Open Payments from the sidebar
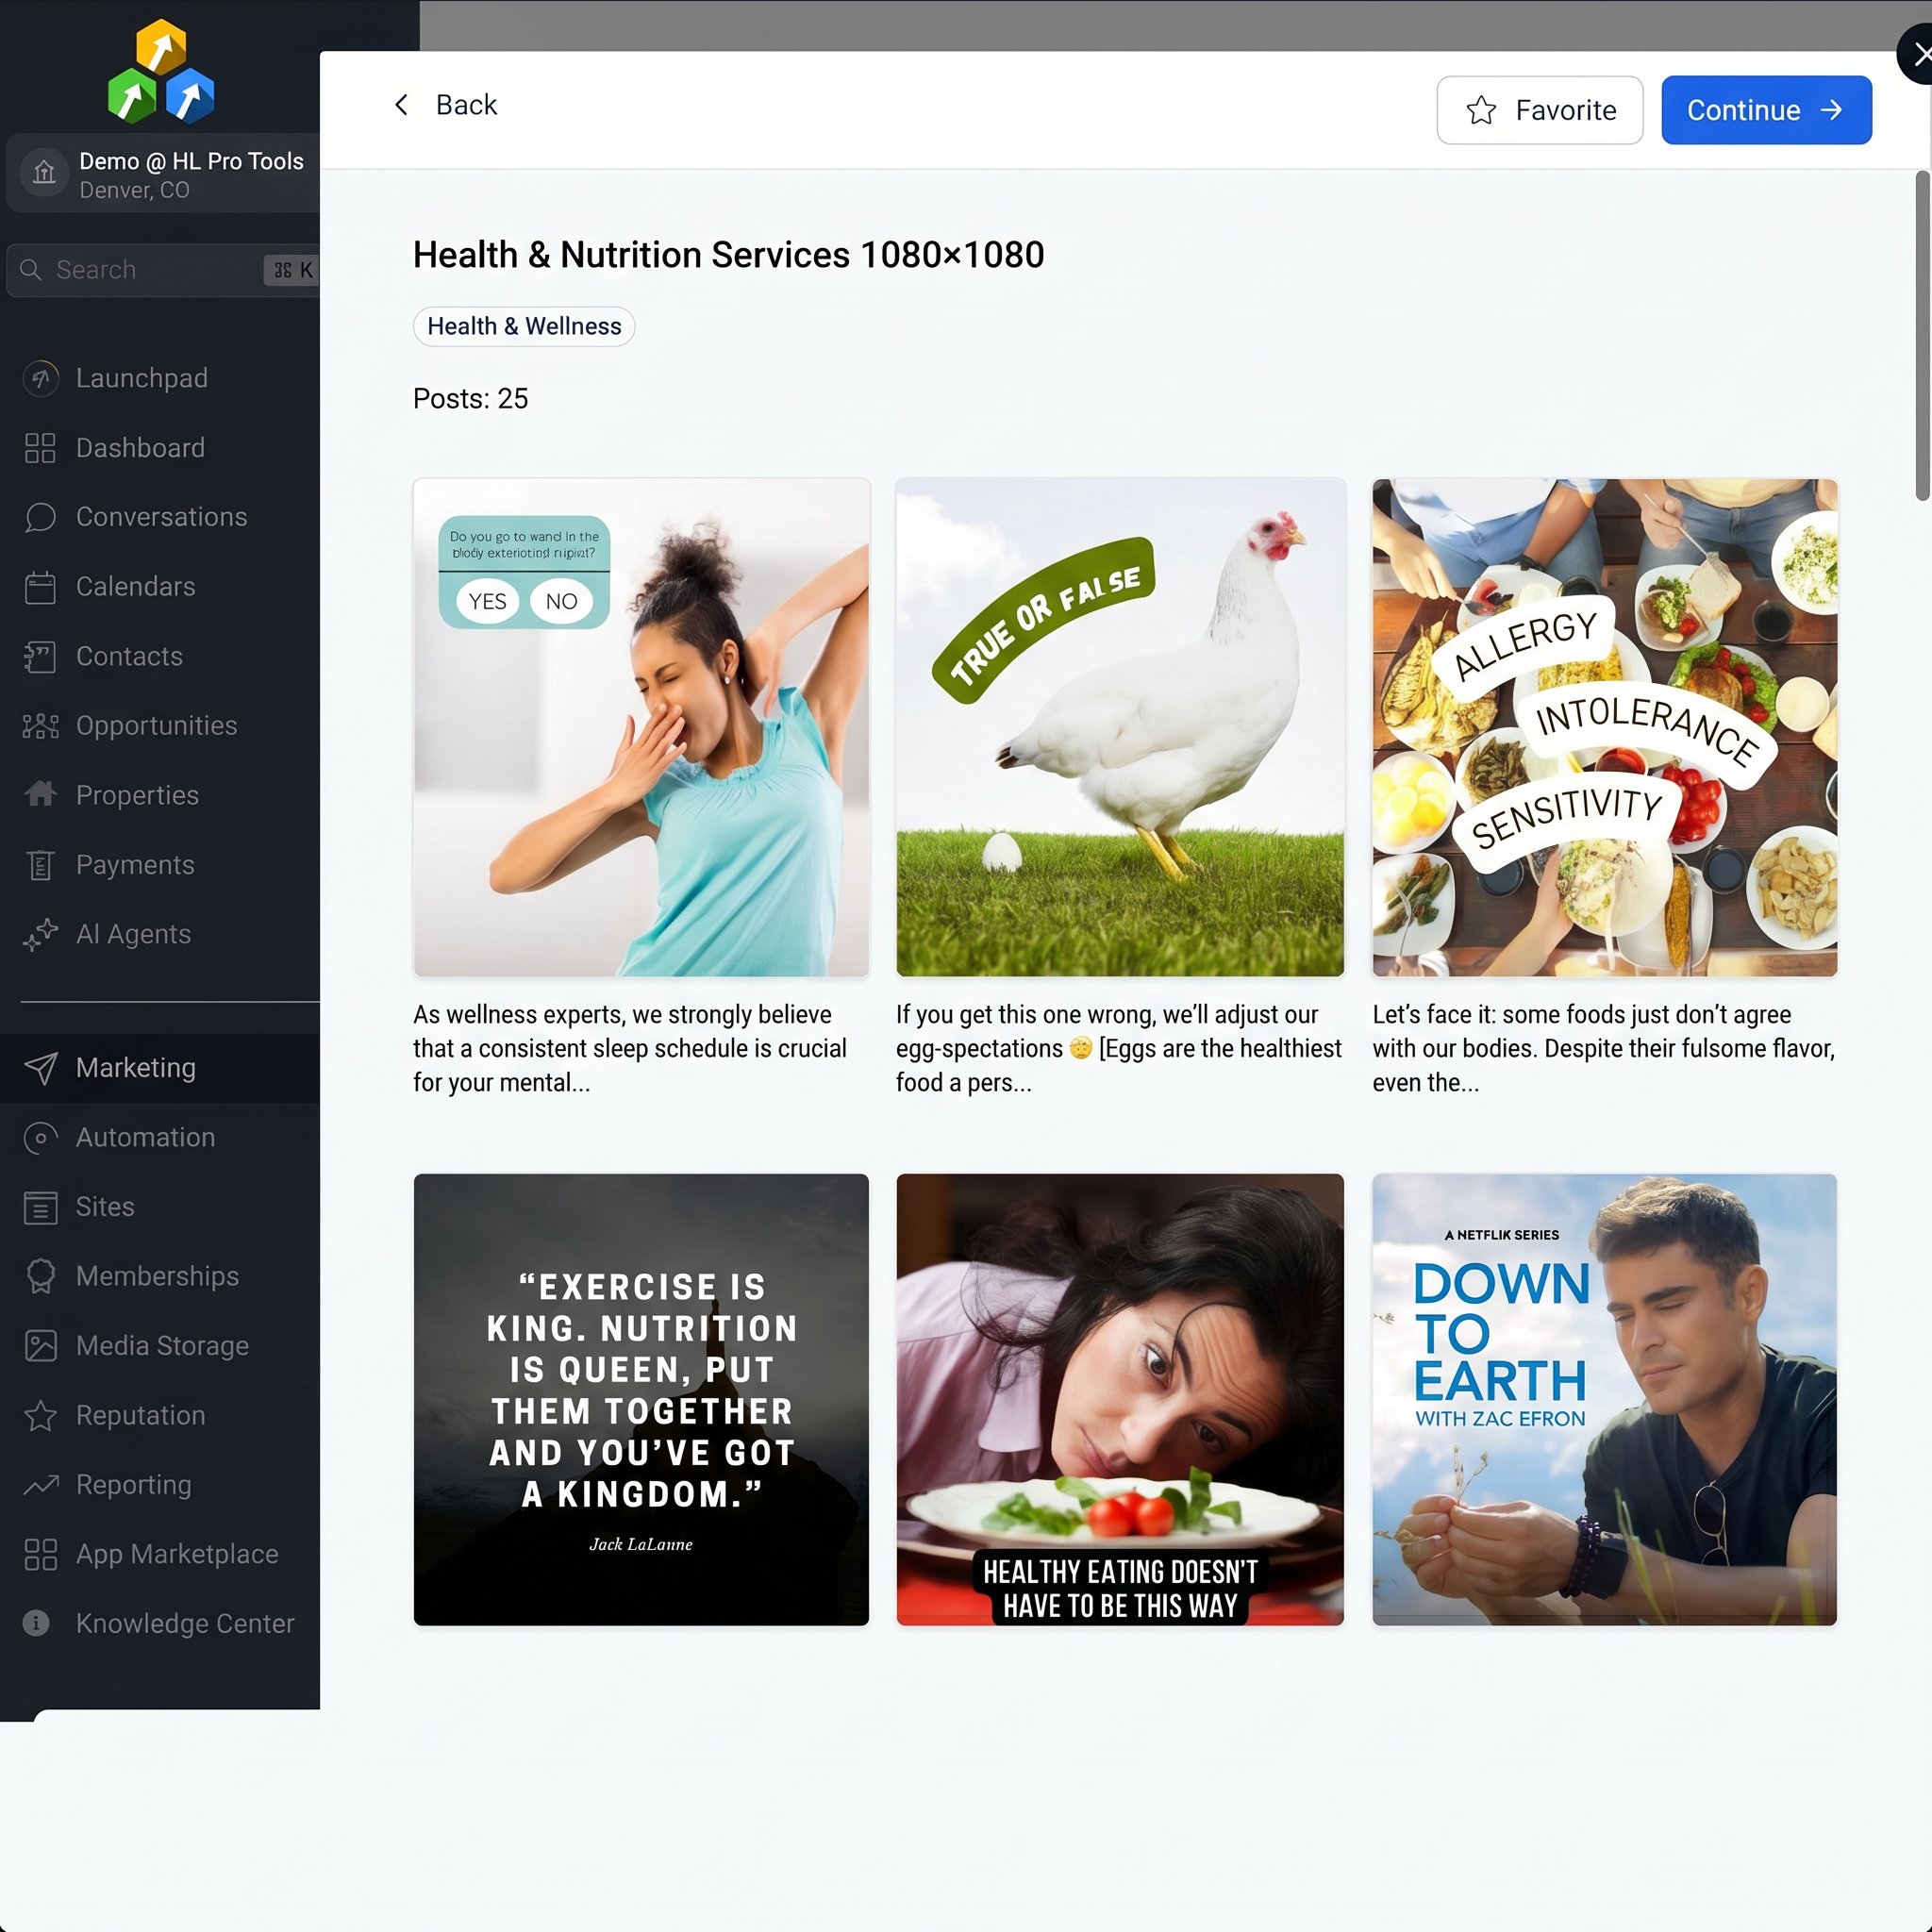Viewport: 1932px width, 1932px height. 160,865
